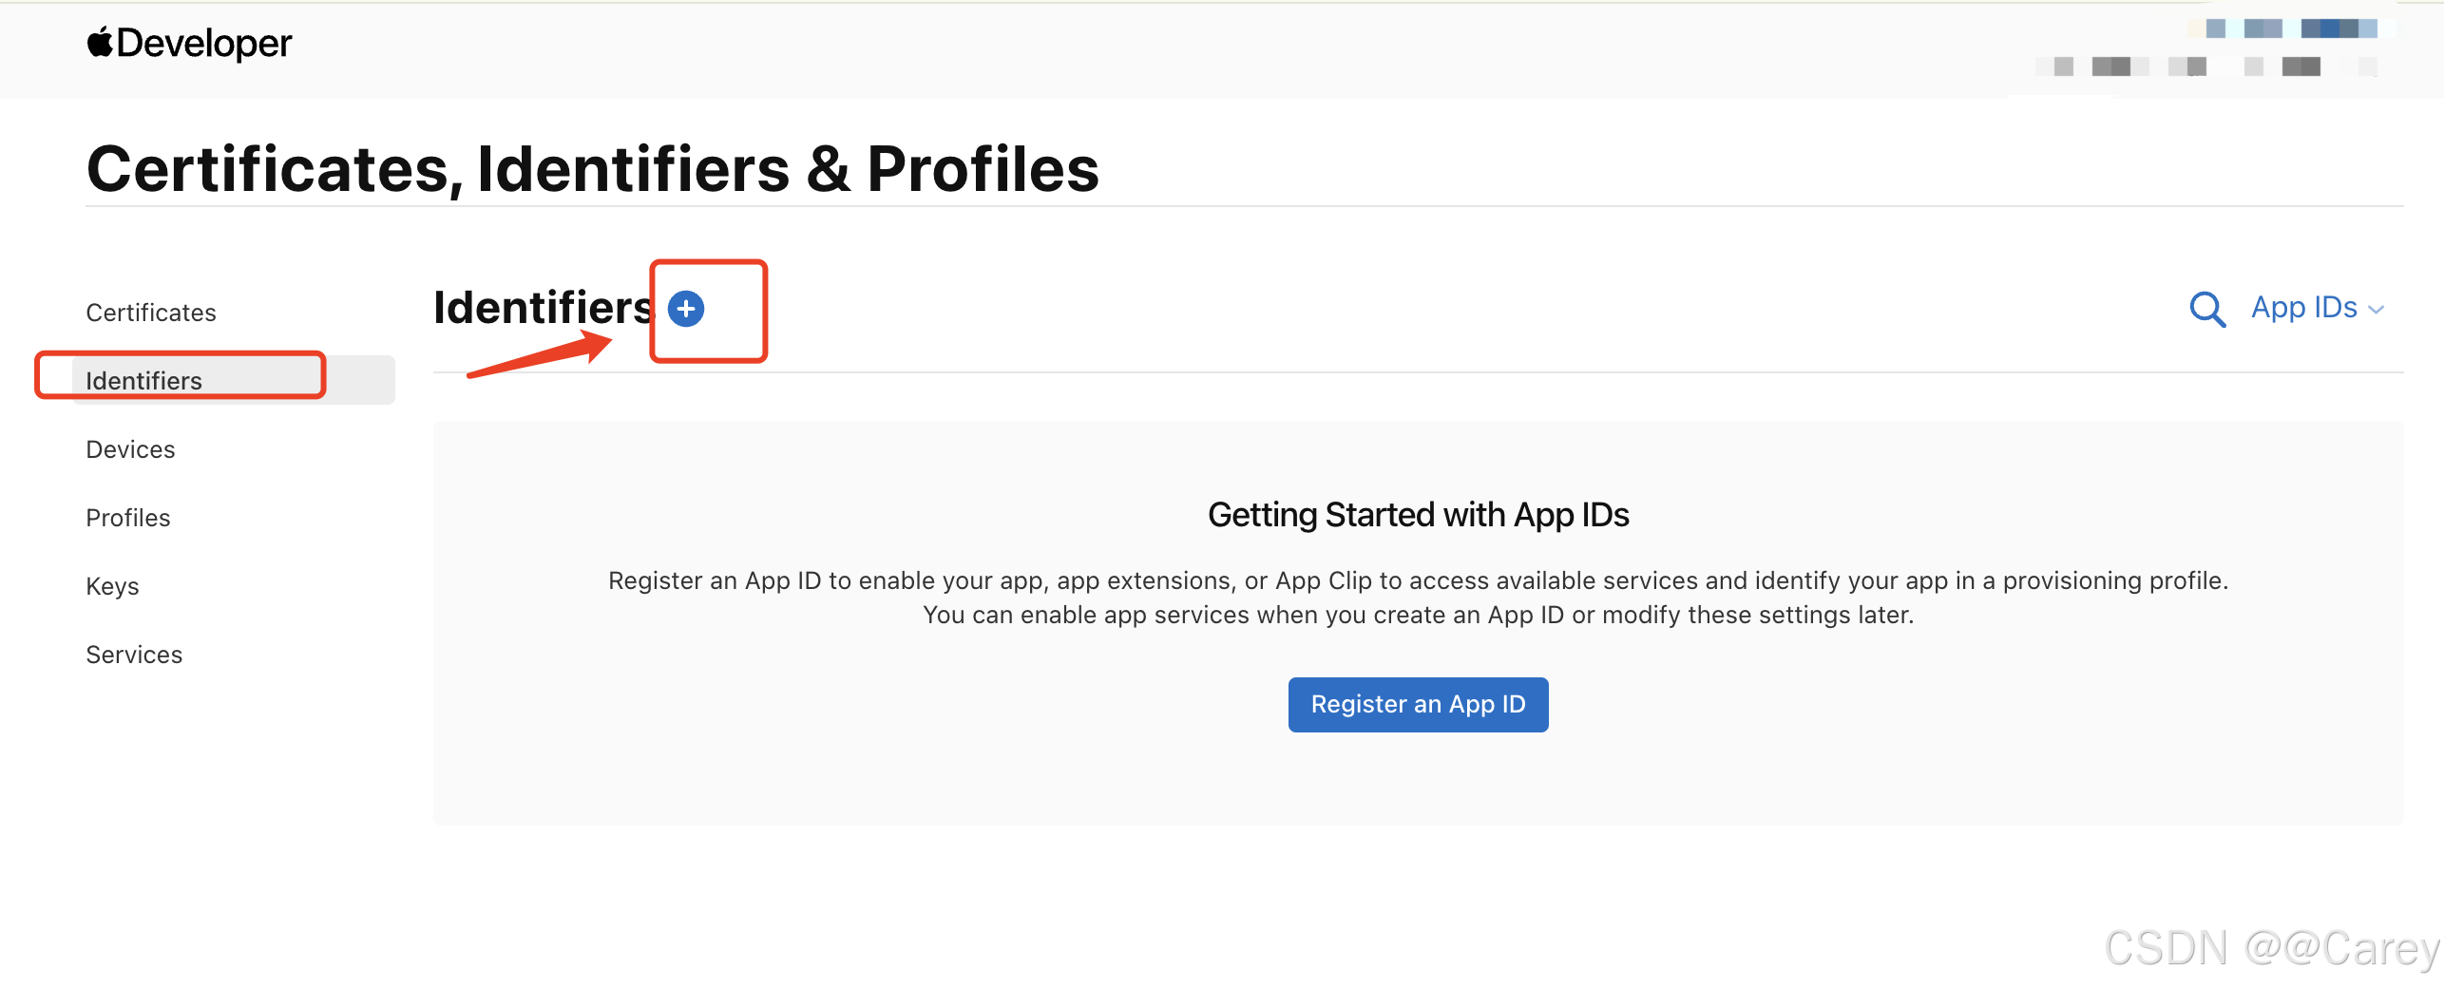2444x988 pixels.
Task: Open Profiles in the sidebar
Action: click(128, 518)
